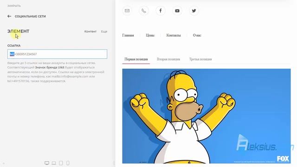Open the Цены menu item
This screenshot has height=167, width=297.
coord(150,35)
